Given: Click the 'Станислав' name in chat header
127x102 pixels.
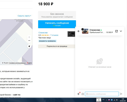Looking at the screenshot, I should [x=95, y=30].
